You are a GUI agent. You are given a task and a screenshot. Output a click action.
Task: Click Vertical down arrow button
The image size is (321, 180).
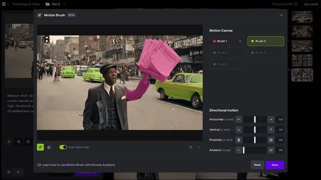pyautogui.click(x=239, y=129)
